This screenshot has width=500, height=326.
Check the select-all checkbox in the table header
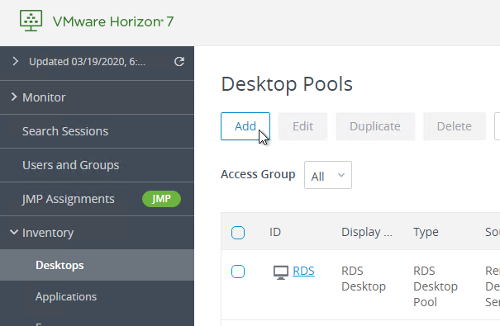click(x=238, y=233)
